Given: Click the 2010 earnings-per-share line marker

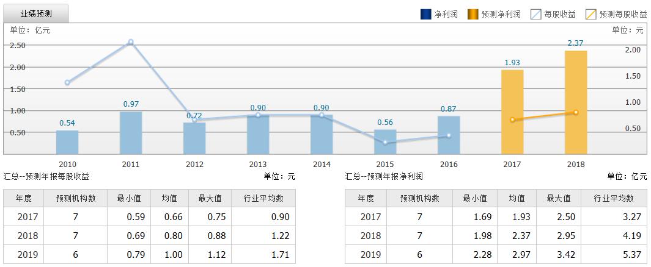Looking at the screenshot, I should pos(67,82).
